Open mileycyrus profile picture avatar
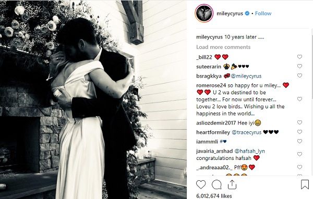Screen dimensions: 313x199 pyautogui.click(x=204, y=14)
